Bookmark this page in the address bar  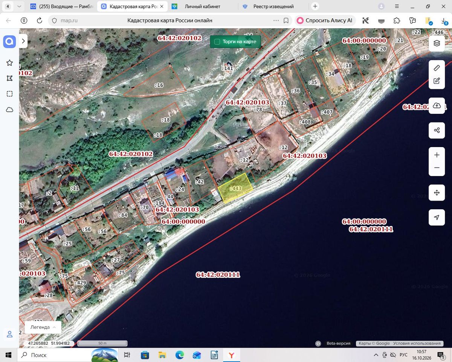[x=286, y=21]
